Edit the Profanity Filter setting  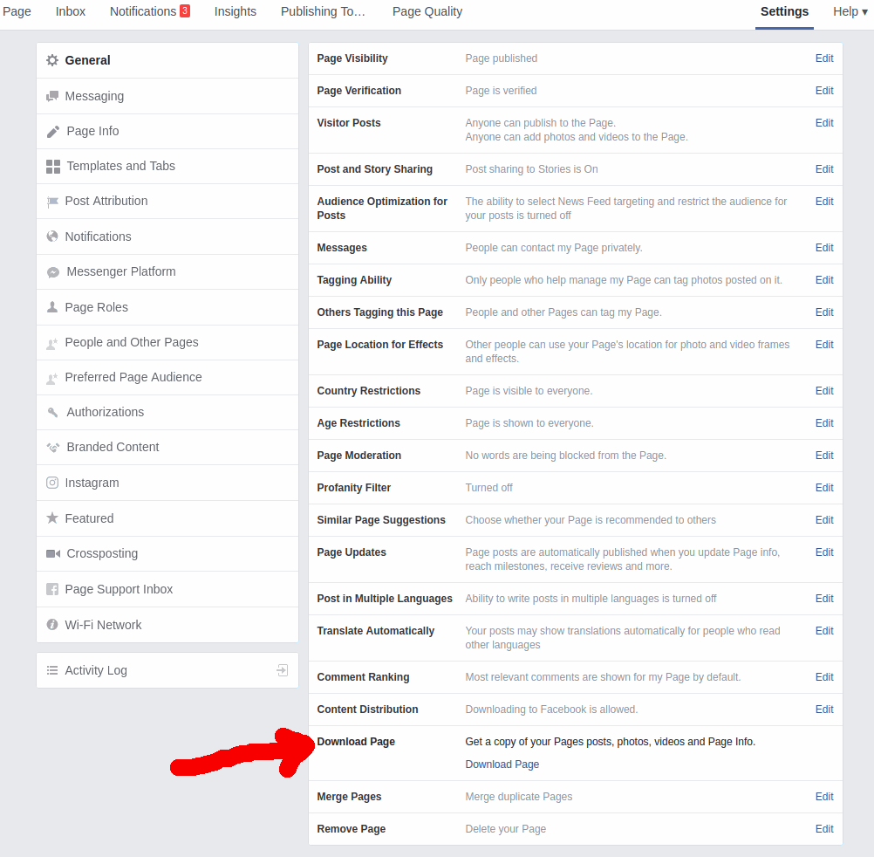point(823,487)
